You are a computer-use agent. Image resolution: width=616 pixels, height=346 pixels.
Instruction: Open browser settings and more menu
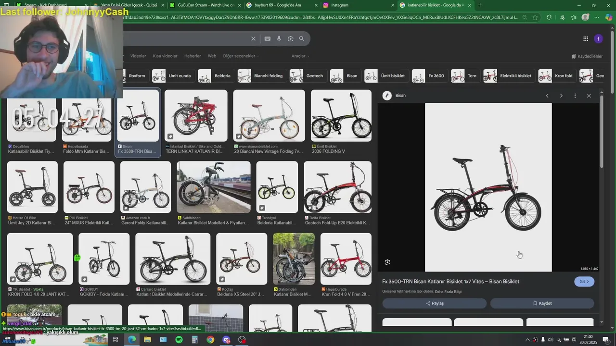pyautogui.click(x=597, y=17)
